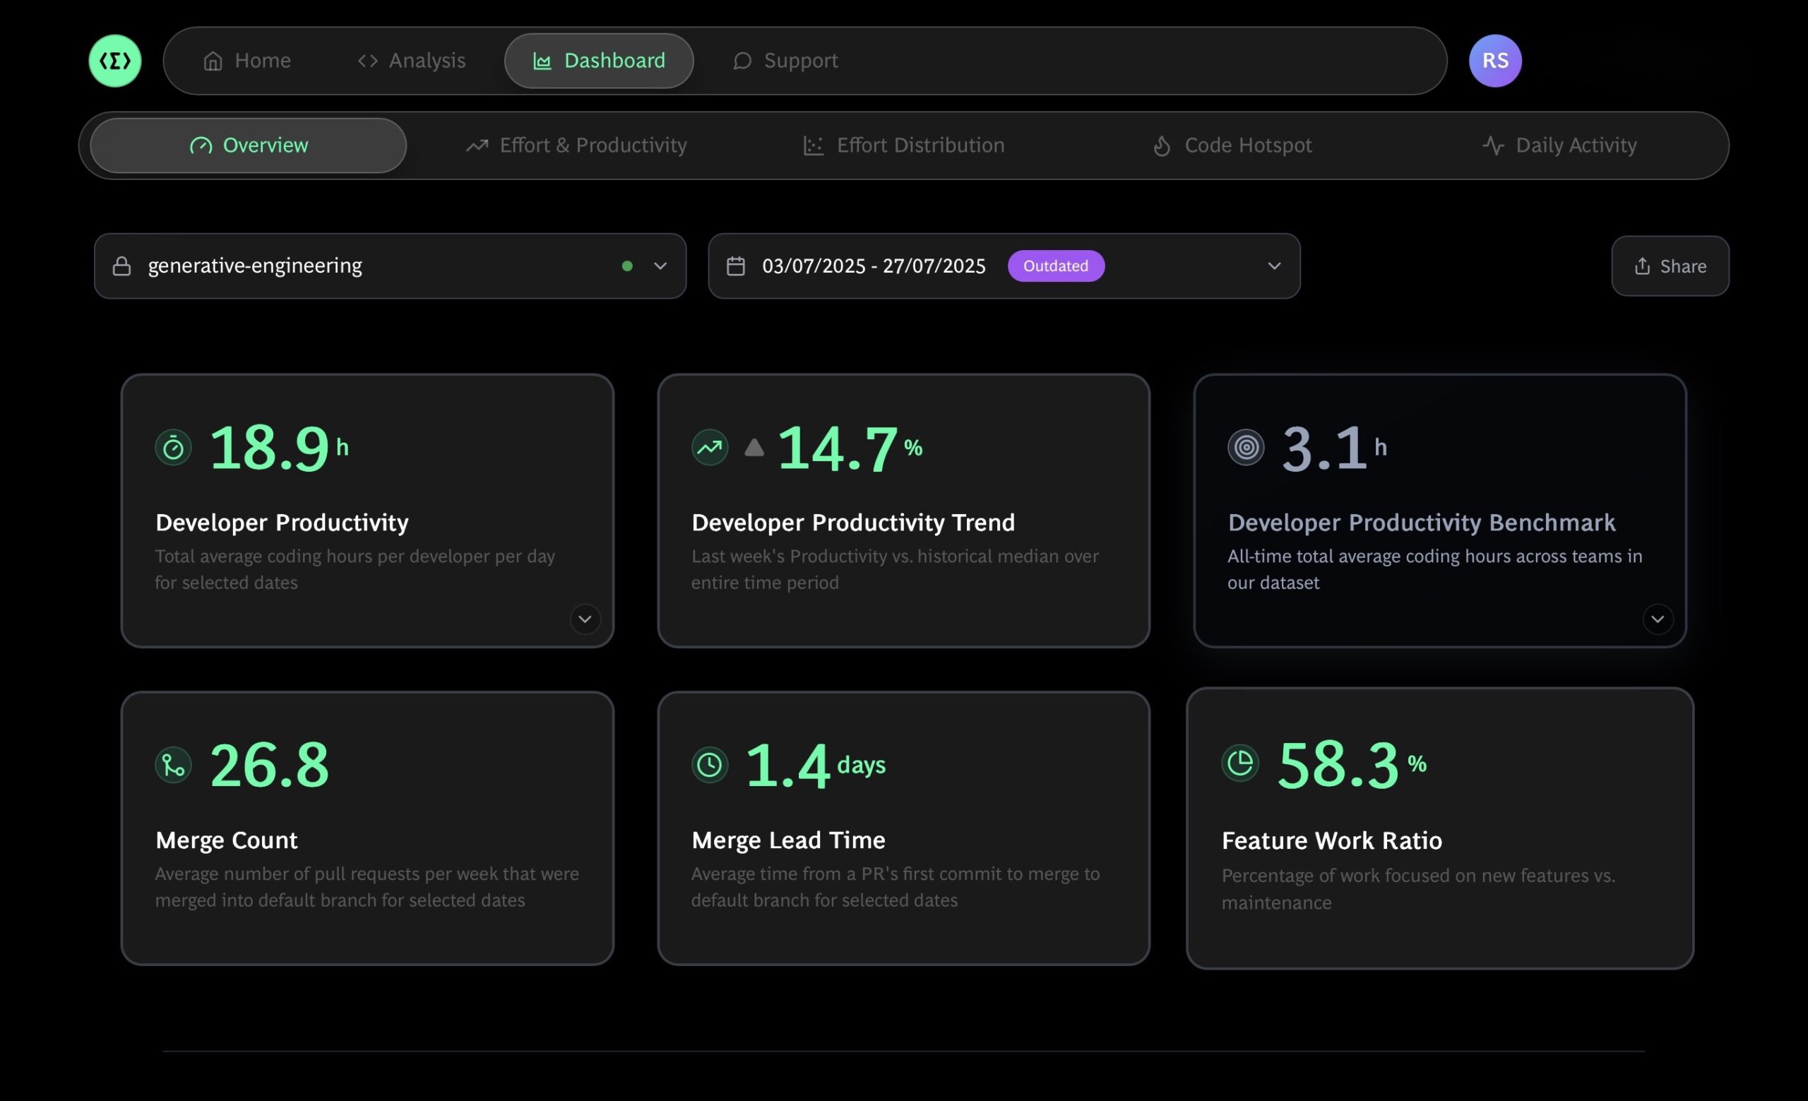This screenshot has width=1808, height=1101.
Task: Click the 3.1 h benchmark value
Action: 1334,448
